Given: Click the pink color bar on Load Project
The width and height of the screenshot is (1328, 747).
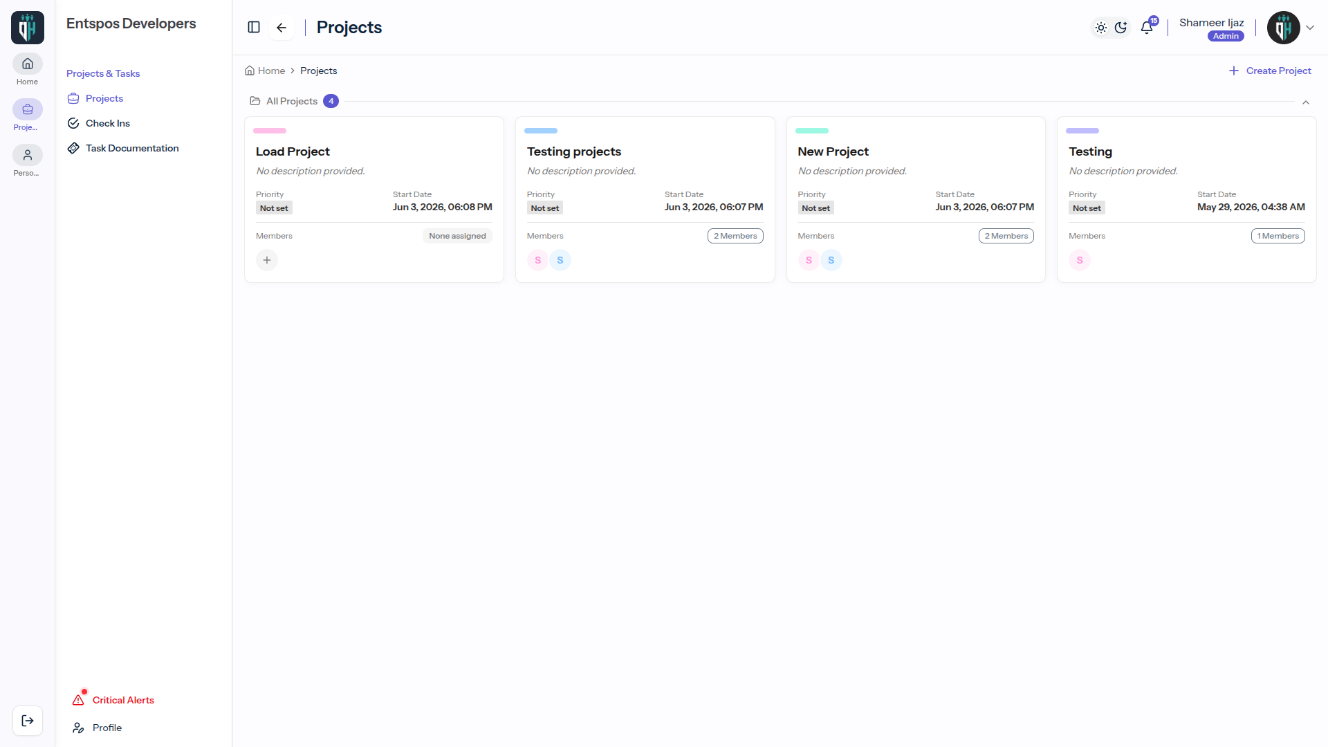Looking at the screenshot, I should coord(270,131).
